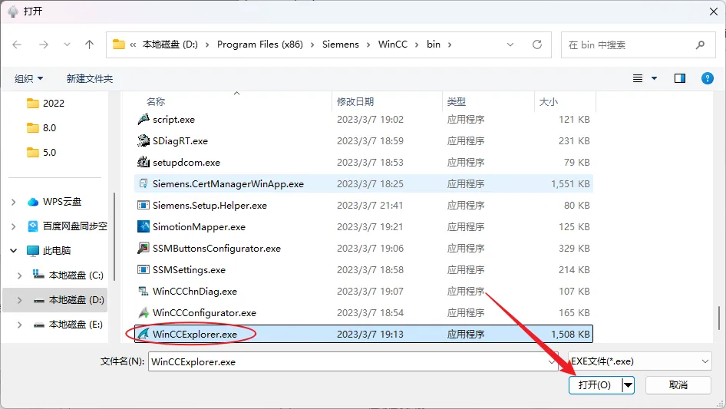Screen dimensions: 726x409
Task: Sort by the 类型 column header
Action: coord(456,101)
